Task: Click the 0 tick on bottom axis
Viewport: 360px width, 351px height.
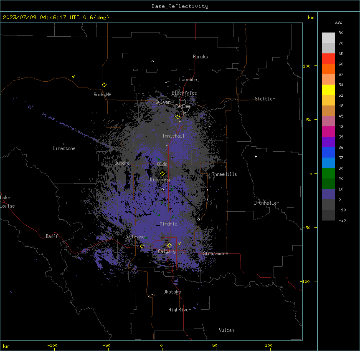Action: pos(161,345)
